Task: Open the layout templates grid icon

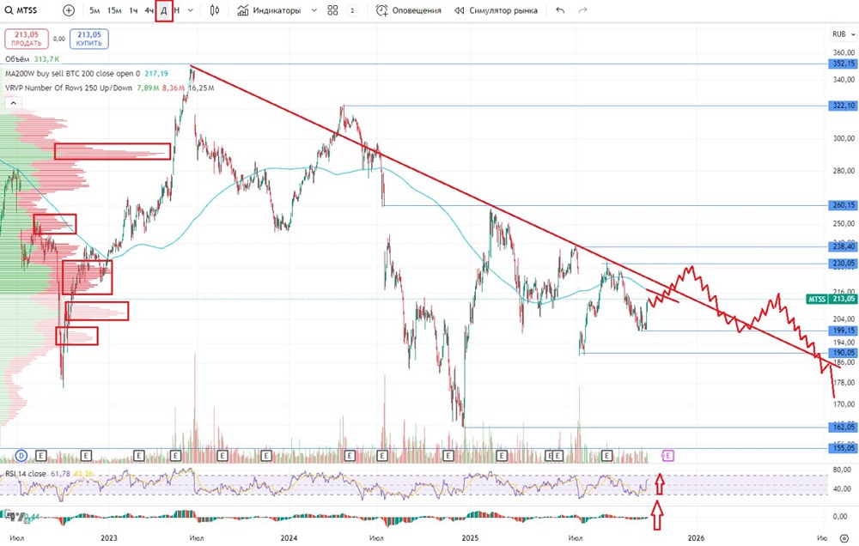Action: click(x=332, y=10)
